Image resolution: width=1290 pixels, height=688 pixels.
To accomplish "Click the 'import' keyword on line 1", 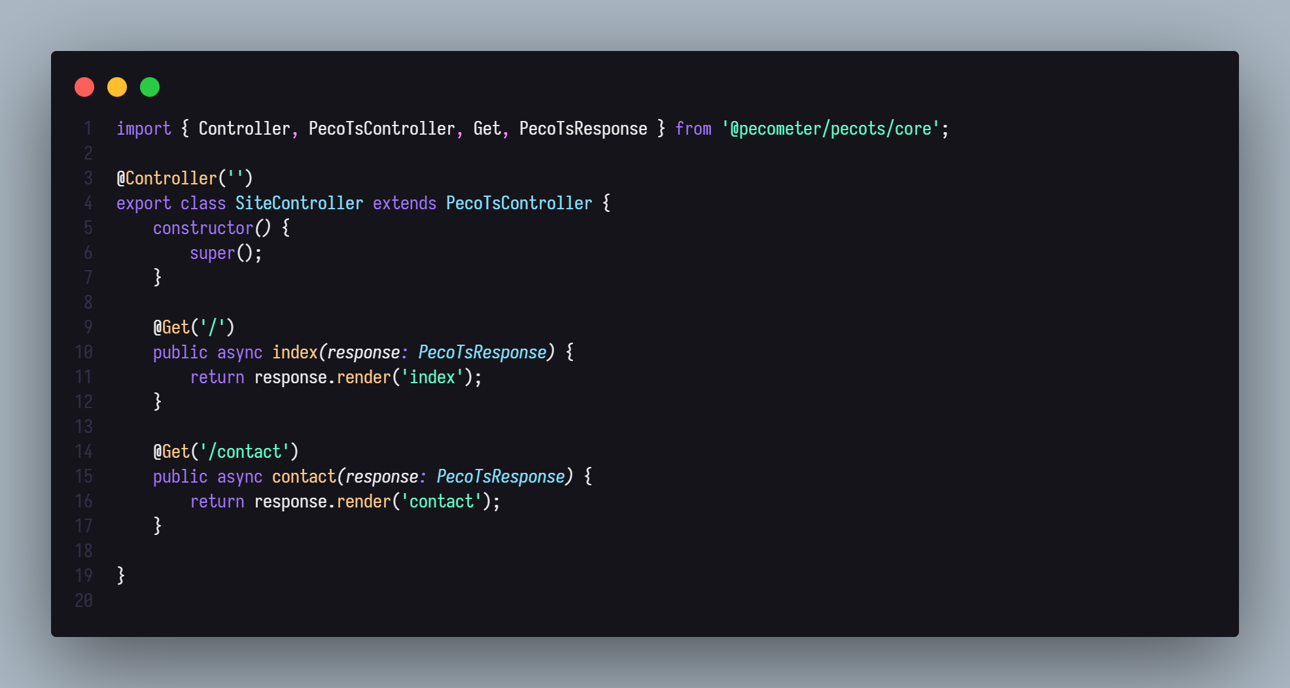I will pyautogui.click(x=143, y=129).
